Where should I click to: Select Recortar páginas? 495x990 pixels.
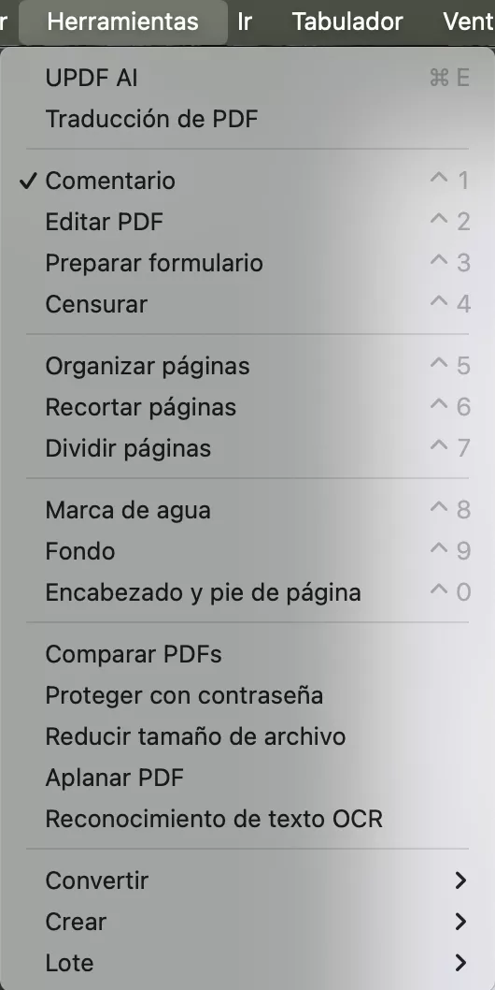[247, 407]
